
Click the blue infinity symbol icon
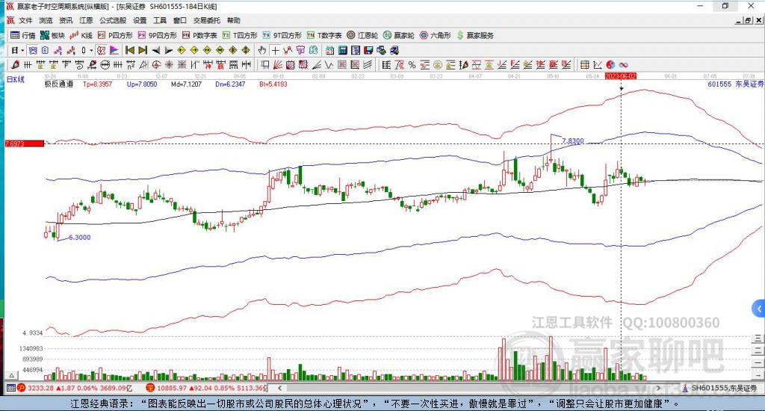coord(623,64)
